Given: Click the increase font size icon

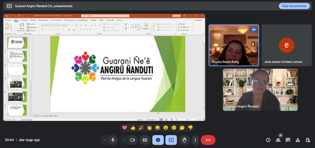Looking at the screenshot, I should click(x=69, y=25).
